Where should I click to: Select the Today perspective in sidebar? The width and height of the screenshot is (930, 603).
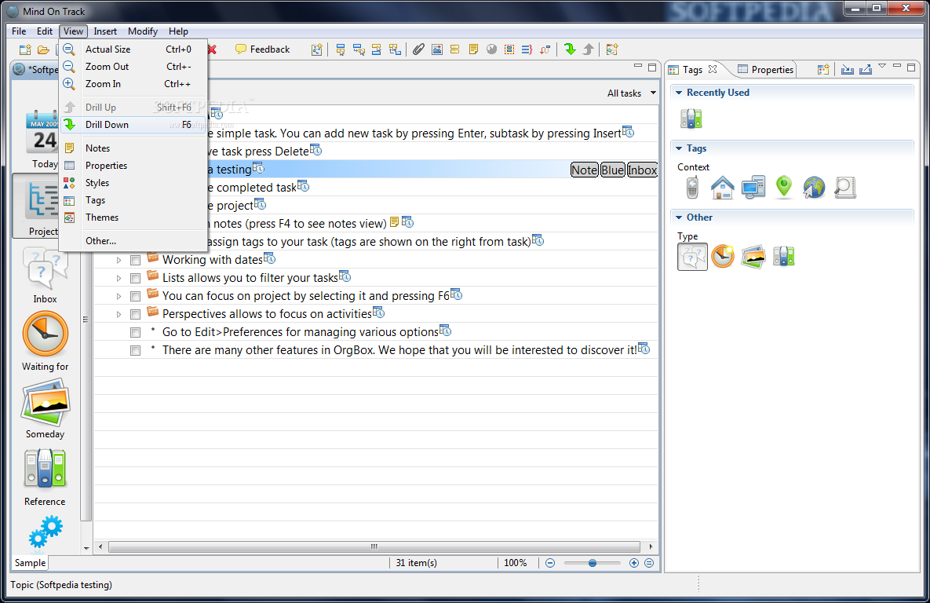[42, 140]
